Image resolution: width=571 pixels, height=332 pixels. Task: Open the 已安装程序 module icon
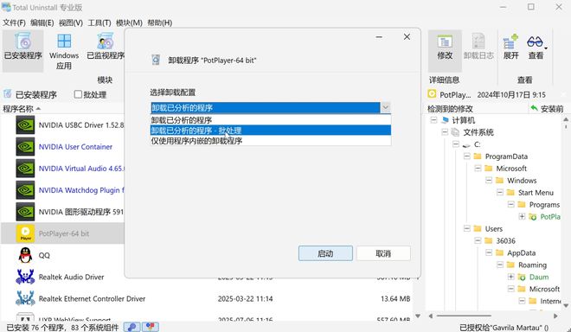(x=23, y=41)
